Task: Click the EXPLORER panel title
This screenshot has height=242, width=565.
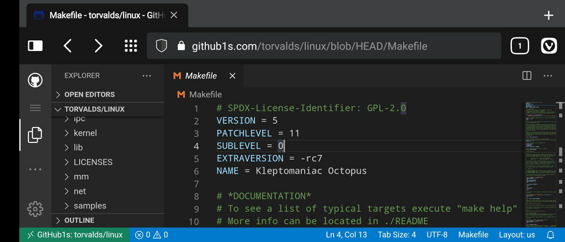Action: click(x=82, y=76)
